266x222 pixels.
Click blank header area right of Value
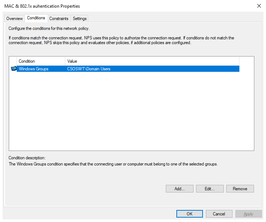246,61
